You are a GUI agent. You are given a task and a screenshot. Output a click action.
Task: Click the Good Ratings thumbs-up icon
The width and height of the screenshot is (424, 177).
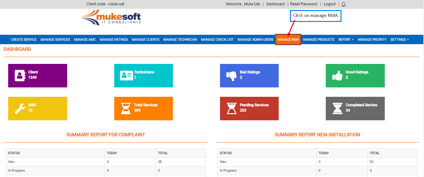point(337,75)
